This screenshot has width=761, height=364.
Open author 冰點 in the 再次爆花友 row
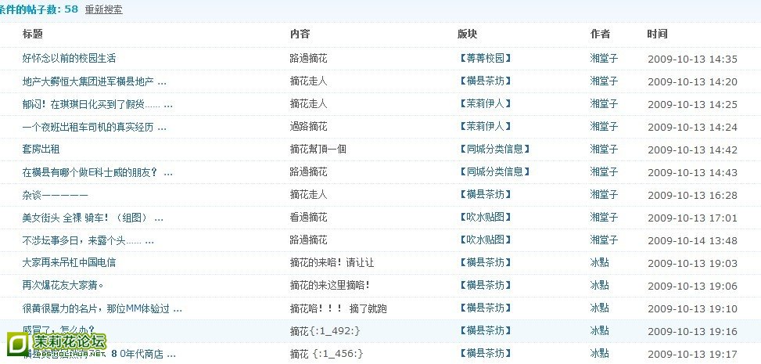[599, 285]
